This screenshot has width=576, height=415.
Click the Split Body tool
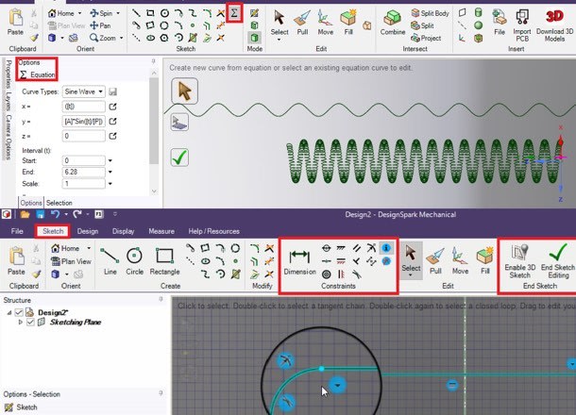pyautogui.click(x=431, y=13)
